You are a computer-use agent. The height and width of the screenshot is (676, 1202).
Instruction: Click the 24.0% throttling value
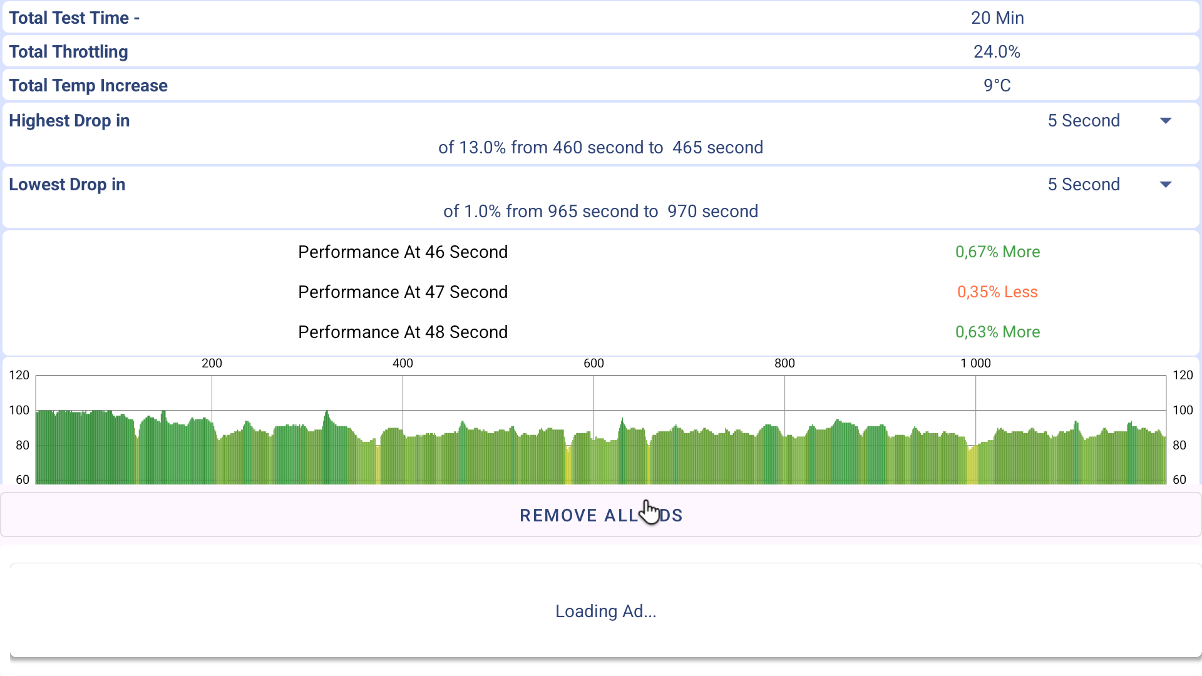[x=997, y=52]
